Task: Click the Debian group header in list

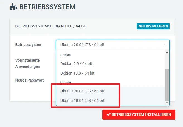Action: pos(65,55)
